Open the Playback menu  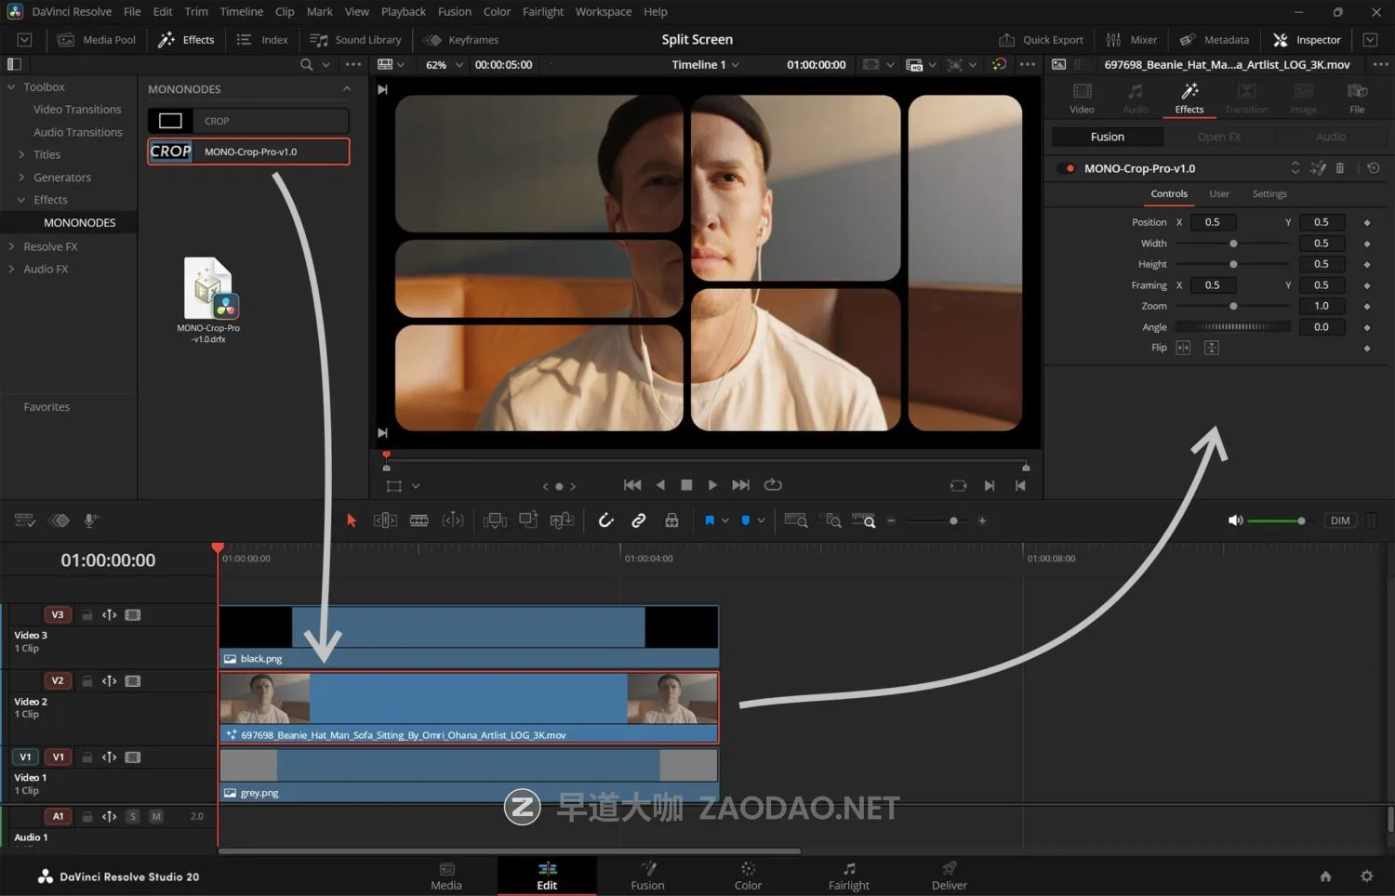[404, 11]
